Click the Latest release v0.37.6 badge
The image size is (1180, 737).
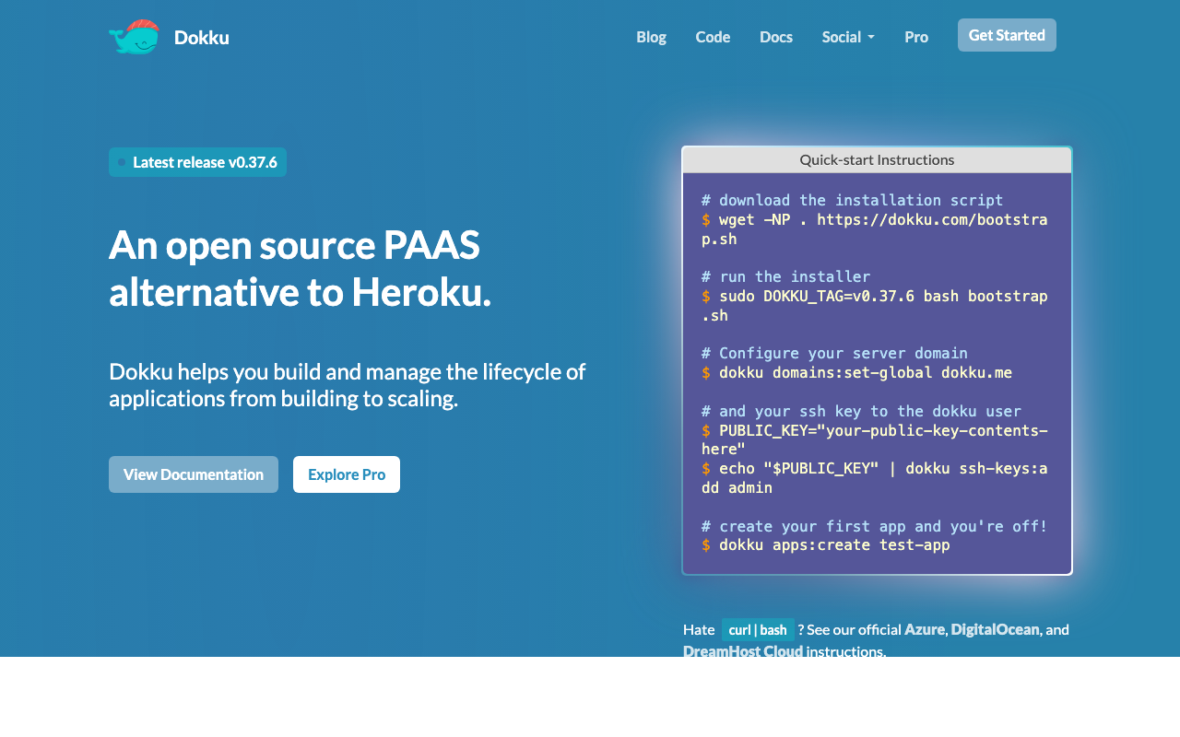tap(197, 162)
